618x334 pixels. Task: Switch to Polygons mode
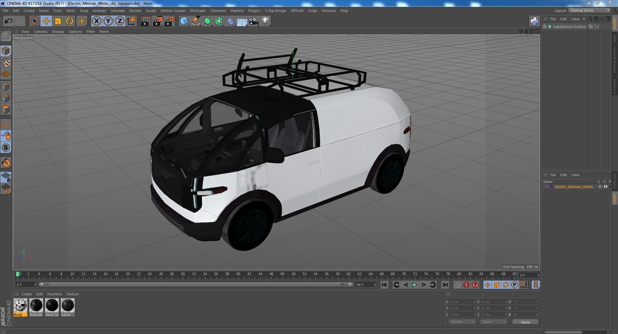[6, 110]
